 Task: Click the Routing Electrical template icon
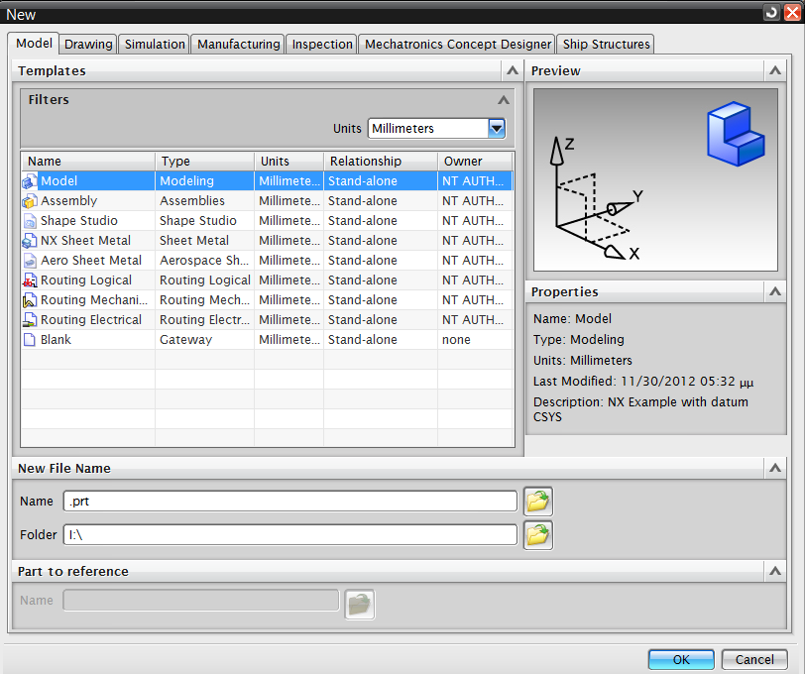(x=30, y=320)
